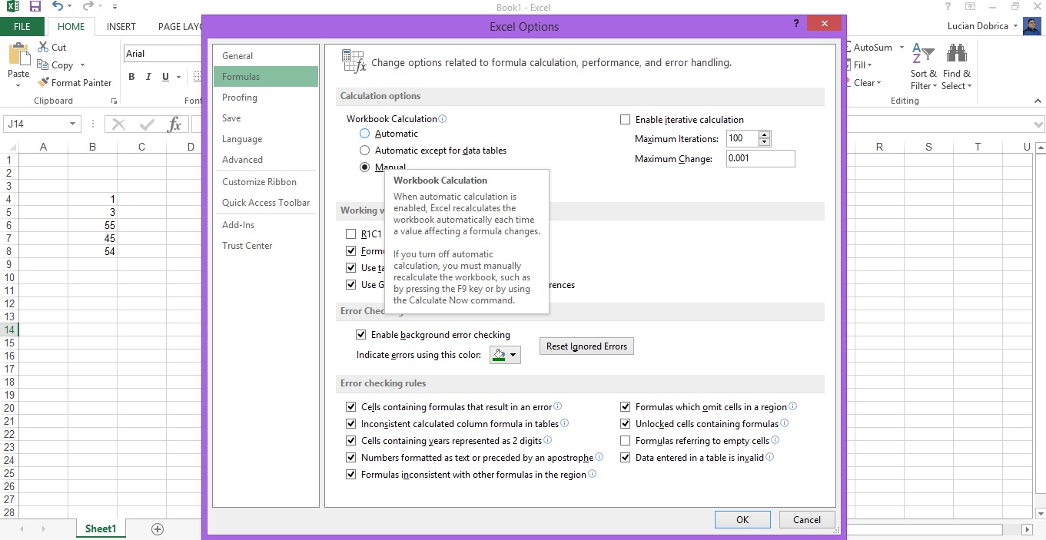Toggle Italic formatting in ribbon
This screenshot has width=1046, height=540.
click(149, 77)
